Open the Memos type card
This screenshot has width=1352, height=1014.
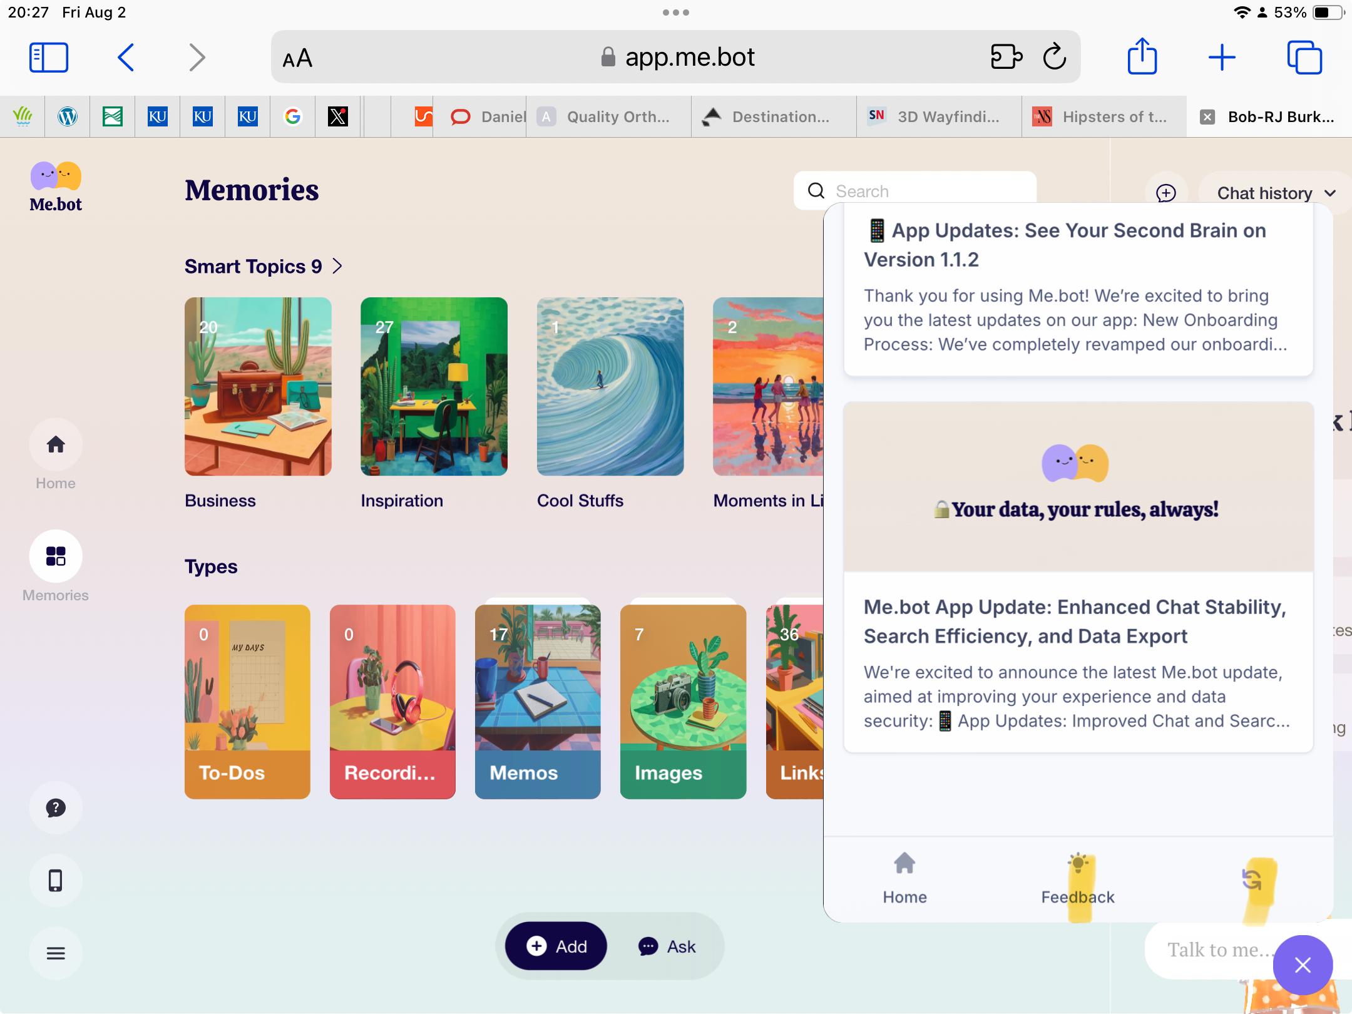[x=538, y=701]
